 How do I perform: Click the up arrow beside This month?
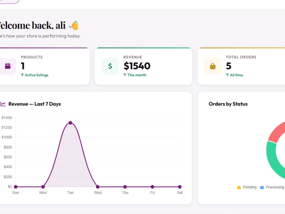pyautogui.click(x=125, y=75)
